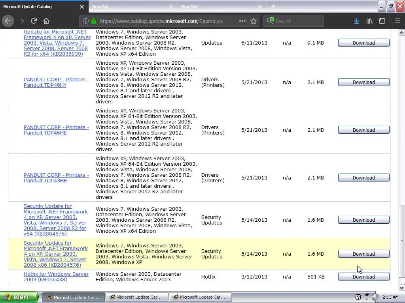Open the Panduit TDP43HE driver link

pyautogui.click(x=56, y=178)
